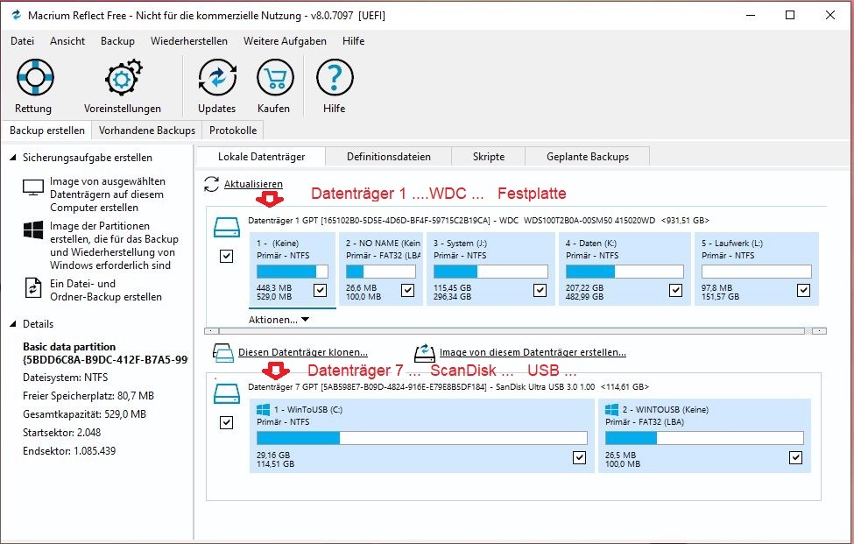Open the Backup menu
This screenshot has height=544, width=854.
point(117,41)
